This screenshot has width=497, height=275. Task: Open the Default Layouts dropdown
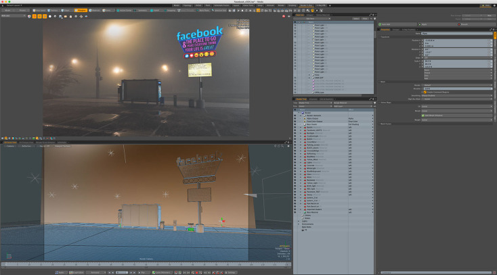[x=14, y=5]
